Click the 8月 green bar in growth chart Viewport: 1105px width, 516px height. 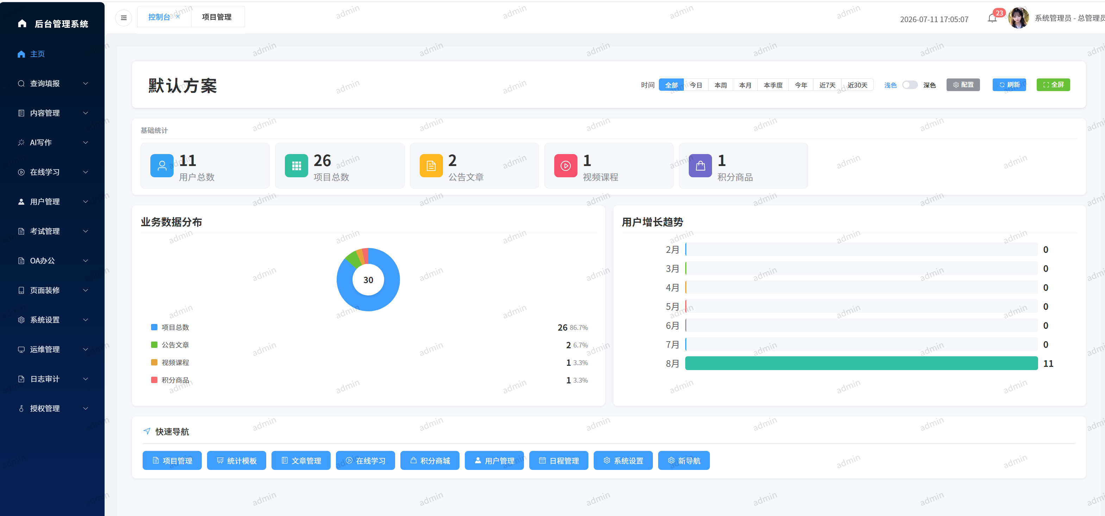tap(861, 363)
